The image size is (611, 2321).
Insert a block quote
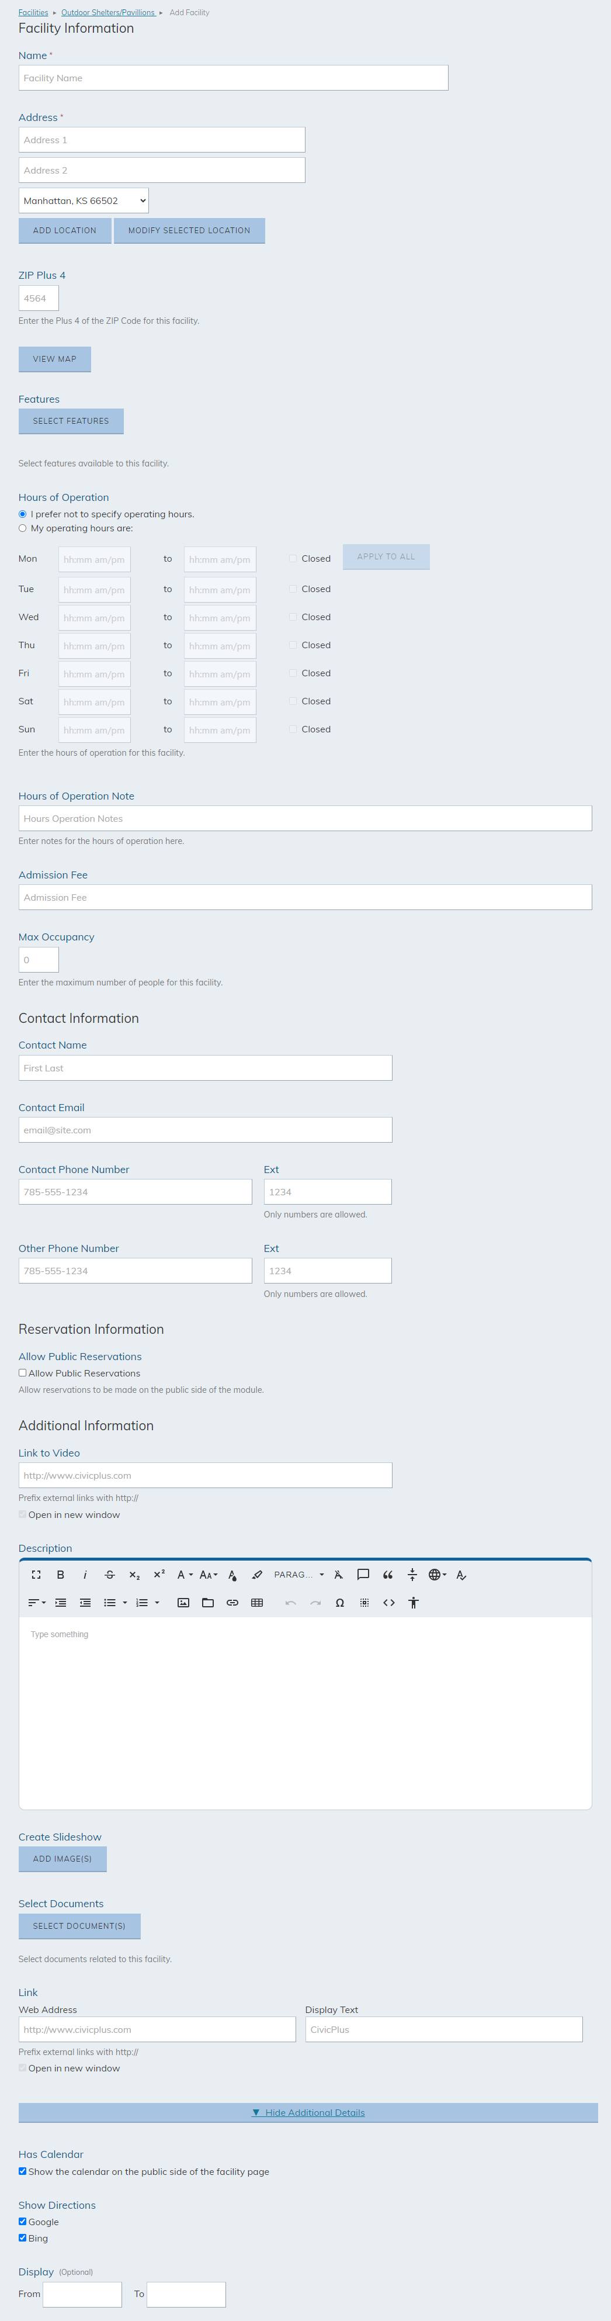[x=388, y=1575]
